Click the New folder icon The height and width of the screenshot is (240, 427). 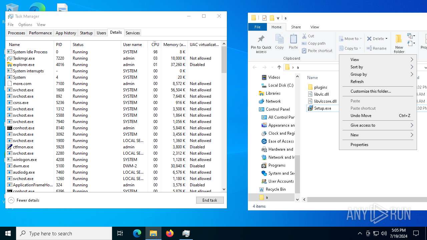(x=399, y=39)
